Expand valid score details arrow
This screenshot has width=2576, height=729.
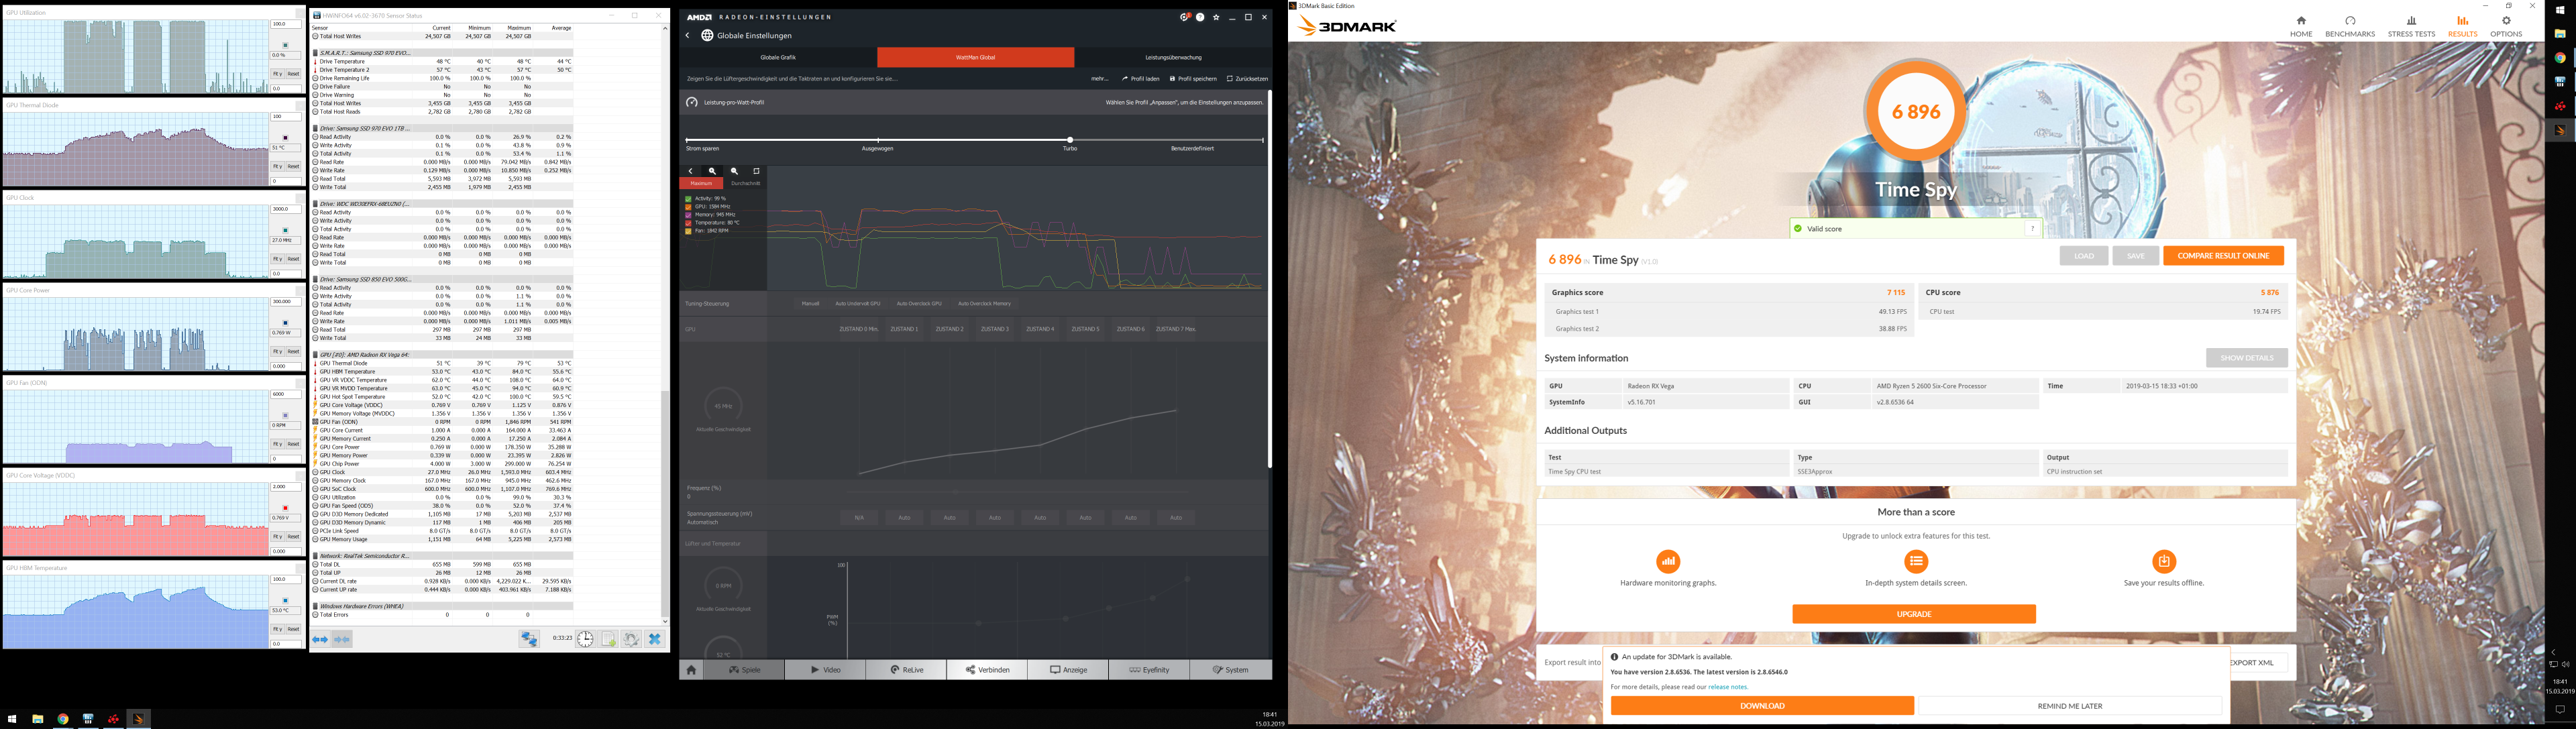(x=2032, y=229)
